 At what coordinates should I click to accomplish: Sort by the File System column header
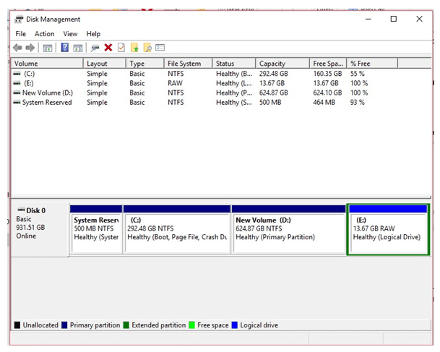pos(184,64)
